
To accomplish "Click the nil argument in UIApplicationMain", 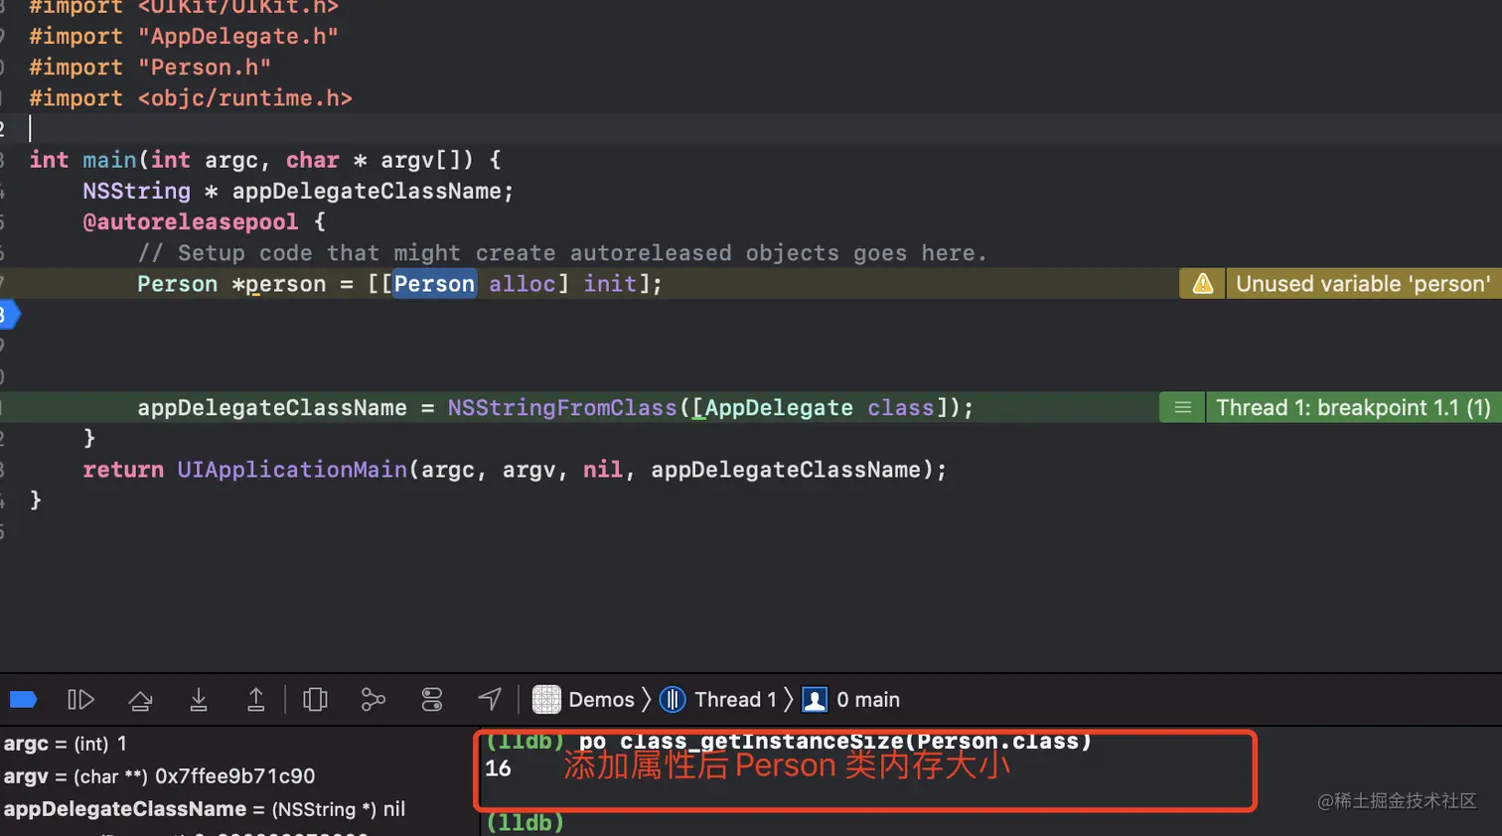I will [x=603, y=470].
